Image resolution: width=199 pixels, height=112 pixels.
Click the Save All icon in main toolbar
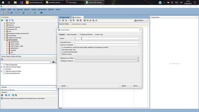pyautogui.click(x=11, y=13)
